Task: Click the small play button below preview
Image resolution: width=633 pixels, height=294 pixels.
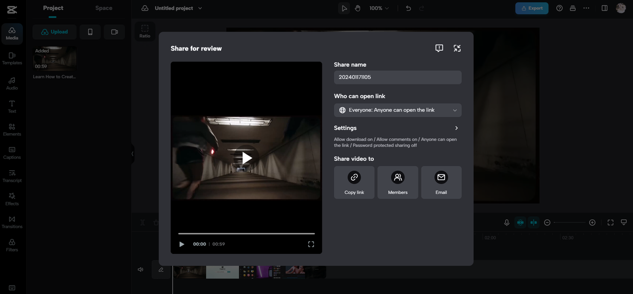Action: coord(181,244)
